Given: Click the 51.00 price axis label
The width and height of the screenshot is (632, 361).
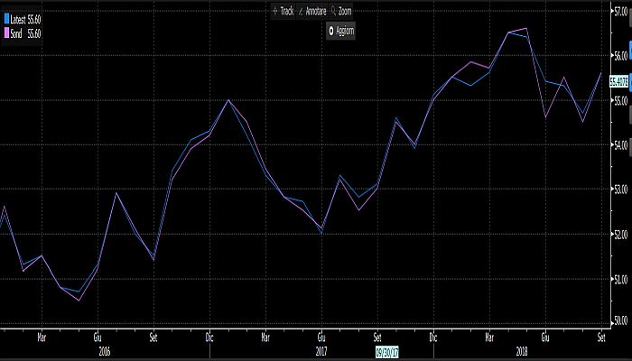Looking at the screenshot, I should tap(619, 279).
